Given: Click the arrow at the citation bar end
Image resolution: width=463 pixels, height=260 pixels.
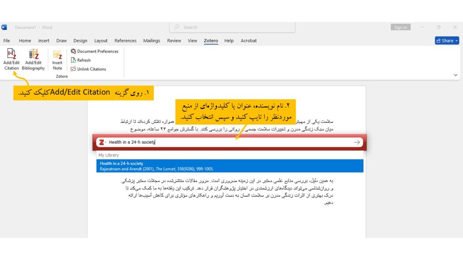Looking at the screenshot, I should tap(357, 142).
